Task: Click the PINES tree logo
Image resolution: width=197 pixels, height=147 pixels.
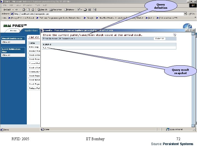Action: click(7, 26)
